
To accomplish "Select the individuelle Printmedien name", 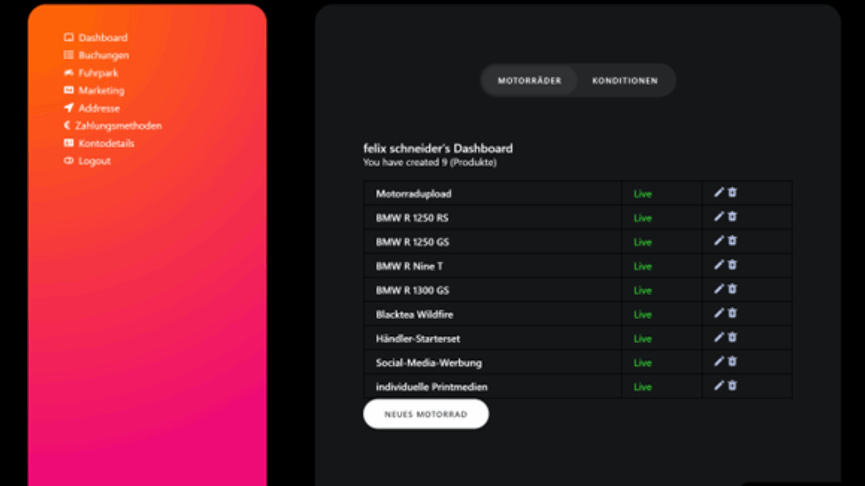I will click(x=431, y=388).
